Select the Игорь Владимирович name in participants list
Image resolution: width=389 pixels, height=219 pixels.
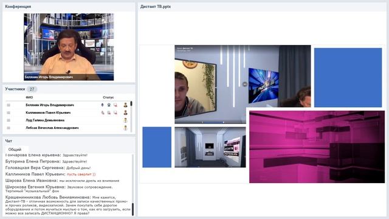(50, 105)
